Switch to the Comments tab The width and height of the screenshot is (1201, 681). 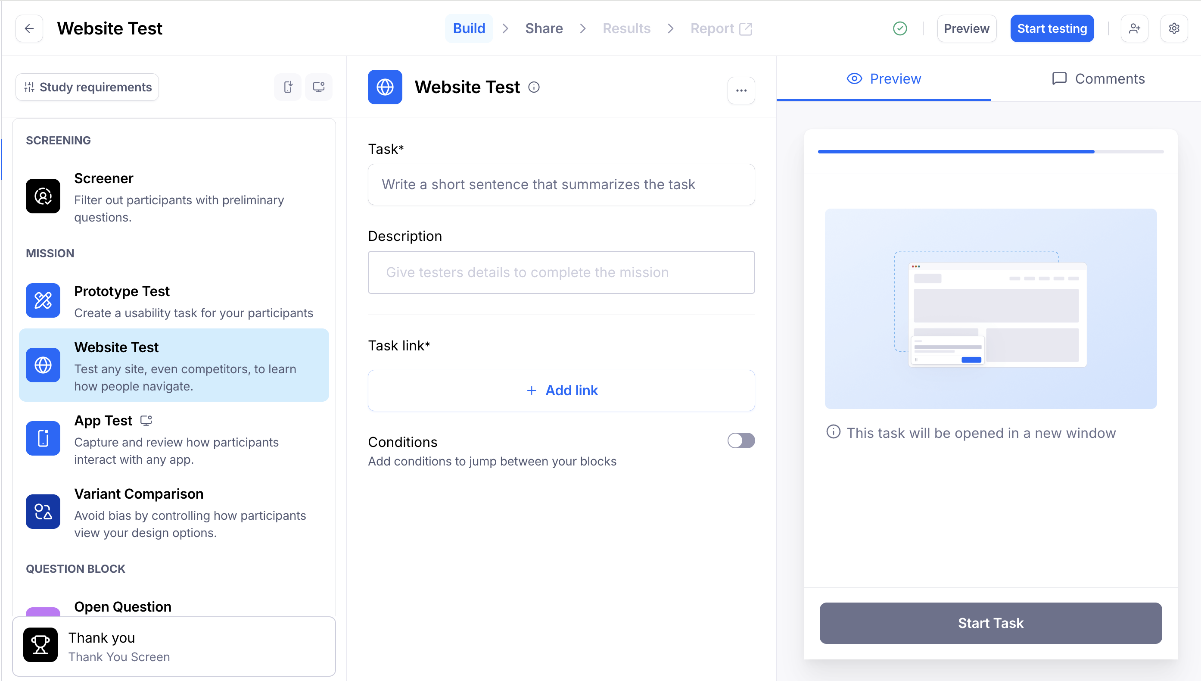(1098, 78)
